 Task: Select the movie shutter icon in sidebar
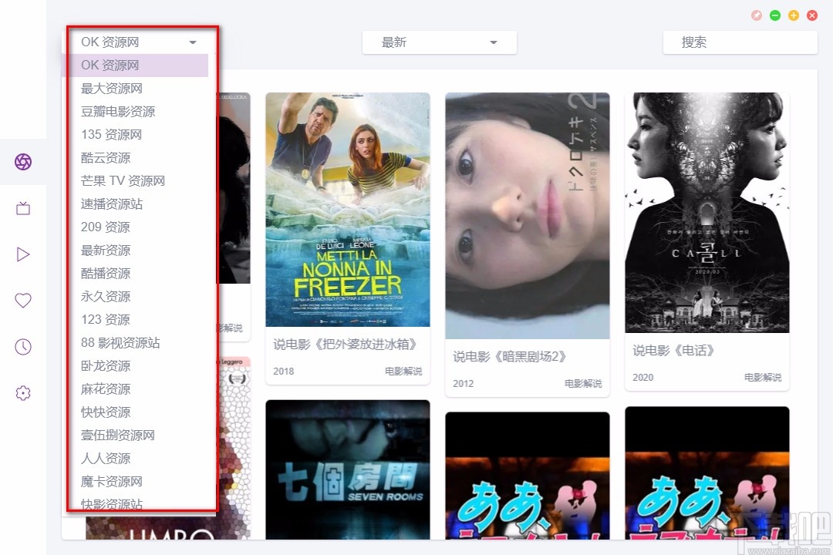(23, 162)
